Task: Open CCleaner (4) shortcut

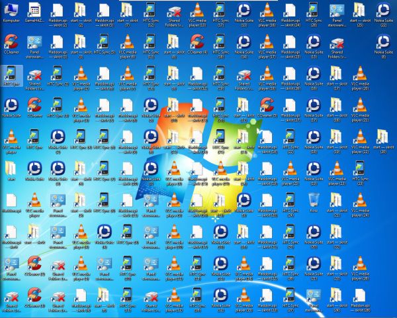Action: tap(198, 45)
